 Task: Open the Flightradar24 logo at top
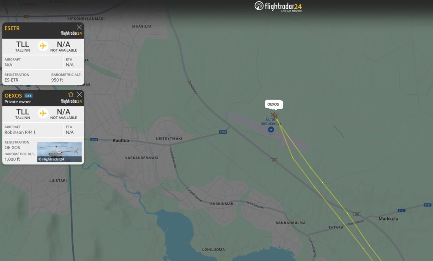pos(278,6)
